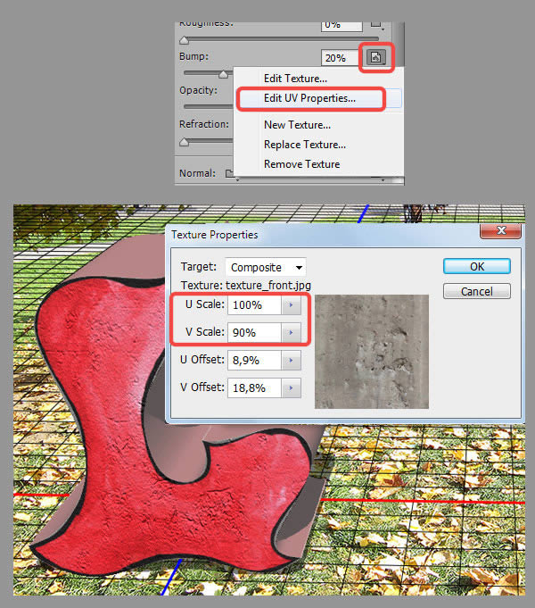Screen dimensions: 535x608
Task: Click OK in Texture Properties dialog
Action: click(477, 266)
